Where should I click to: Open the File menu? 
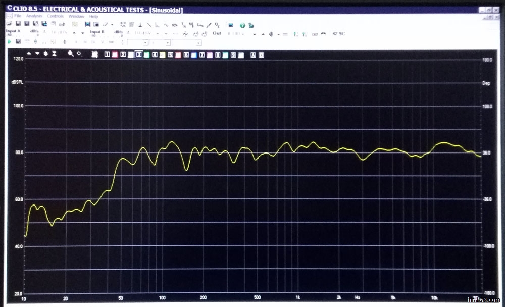coord(18,16)
